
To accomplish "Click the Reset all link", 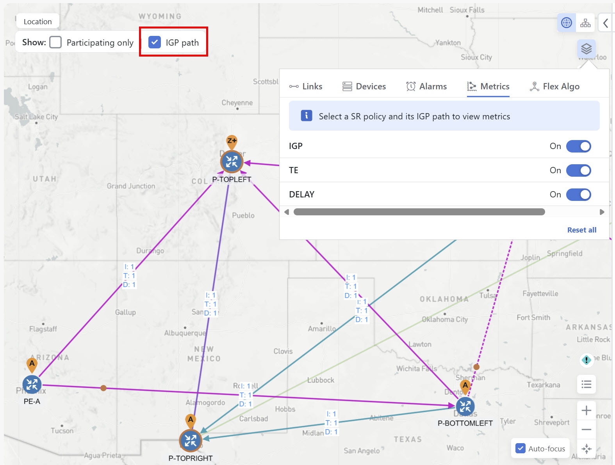I will [582, 230].
